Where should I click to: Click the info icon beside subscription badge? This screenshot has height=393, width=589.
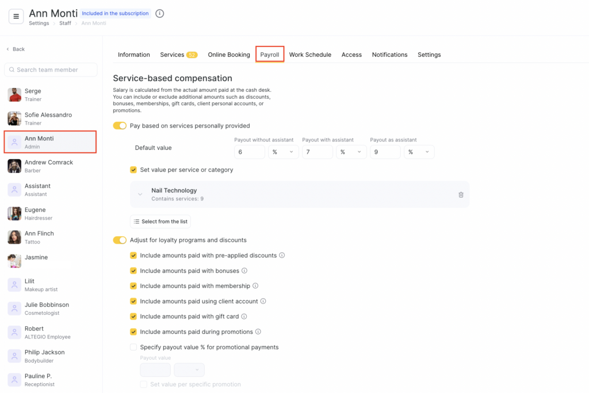coord(160,13)
